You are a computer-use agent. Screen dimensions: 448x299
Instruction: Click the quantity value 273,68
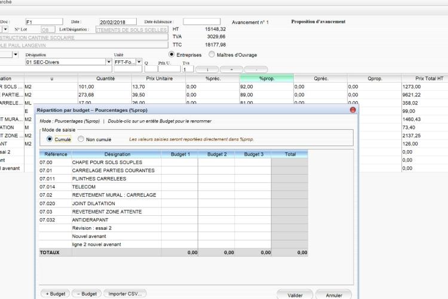click(86, 94)
